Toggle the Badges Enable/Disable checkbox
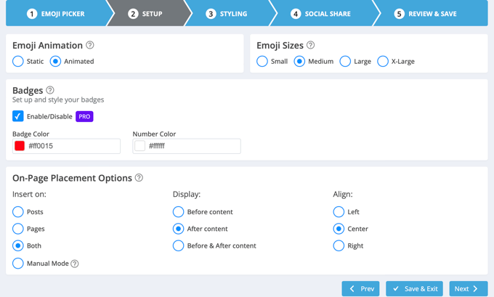 pos(18,116)
